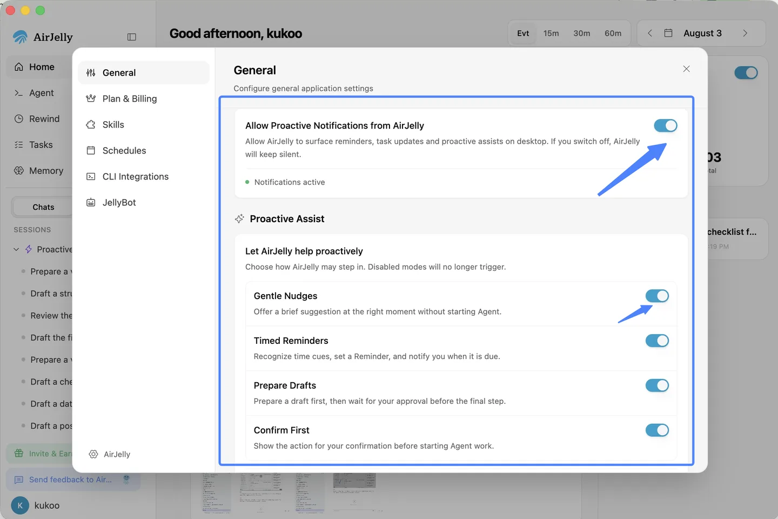Open CLI Integrations via its terminal icon

pyautogui.click(x=91, y=176)
